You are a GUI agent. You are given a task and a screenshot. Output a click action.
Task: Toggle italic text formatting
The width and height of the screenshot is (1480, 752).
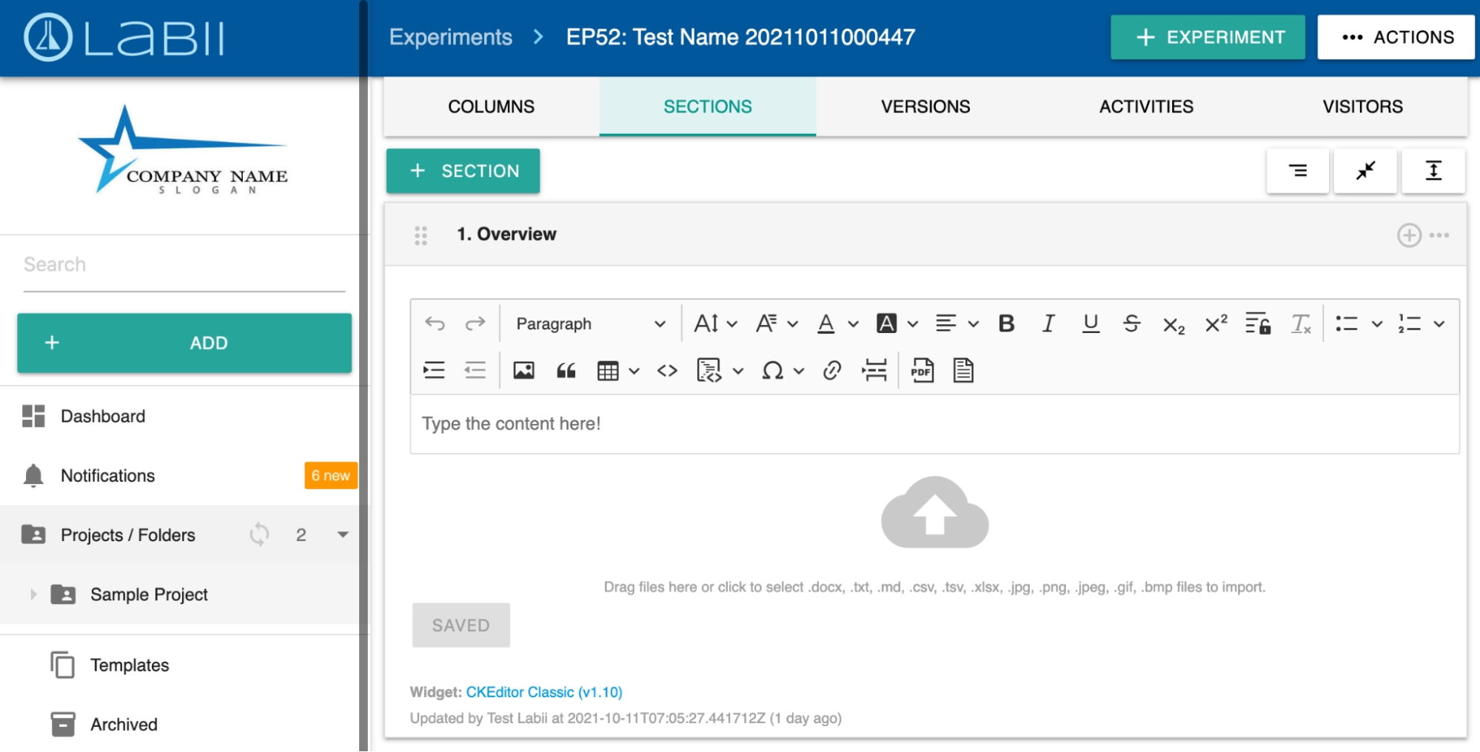[1048, 324]
